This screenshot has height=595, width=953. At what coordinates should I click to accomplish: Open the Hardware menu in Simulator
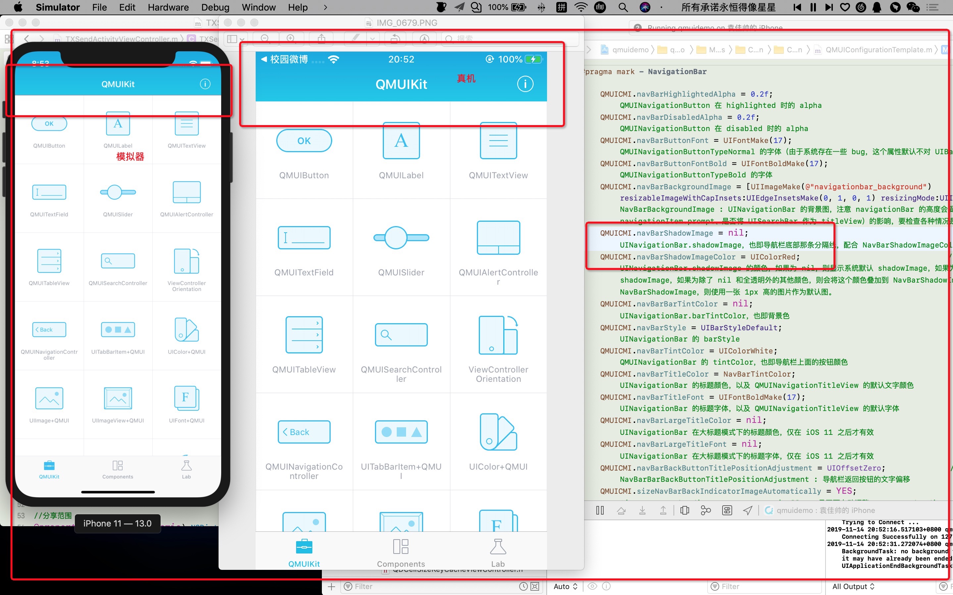(168, 7)
